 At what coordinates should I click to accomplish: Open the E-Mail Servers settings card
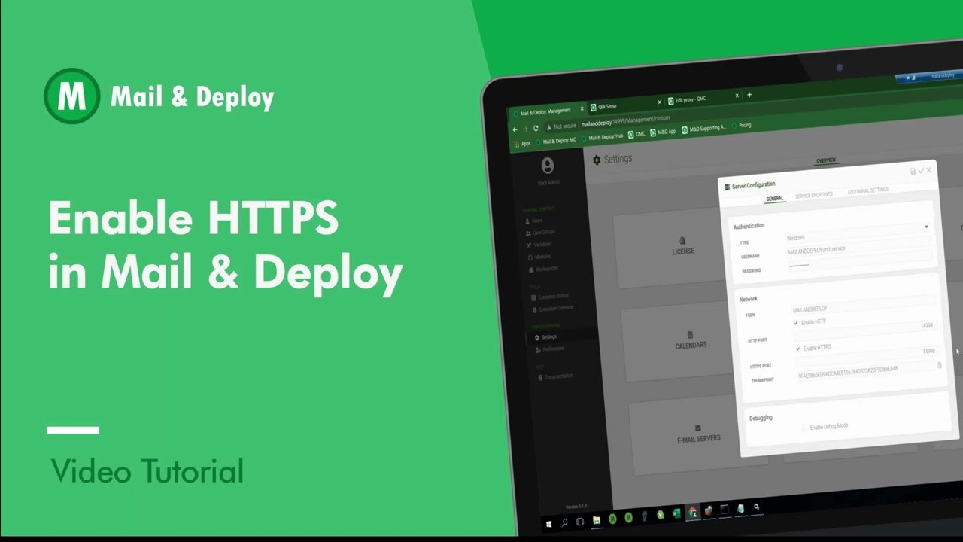pyautogui.click(x=698, y=434)
